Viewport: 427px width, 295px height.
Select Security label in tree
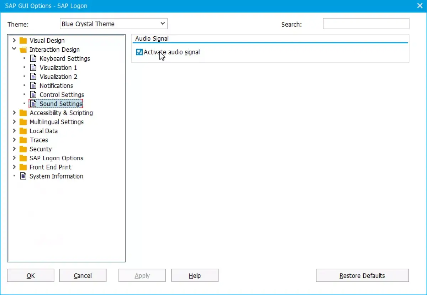[x=41, y=149]
